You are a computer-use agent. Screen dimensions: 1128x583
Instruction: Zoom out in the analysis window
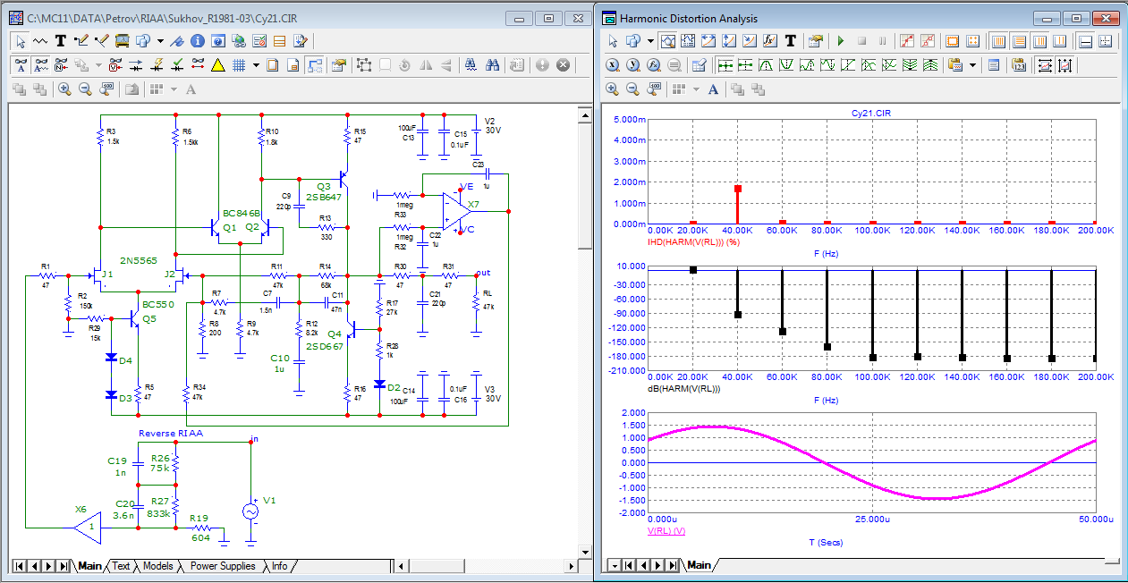(632, 89)
